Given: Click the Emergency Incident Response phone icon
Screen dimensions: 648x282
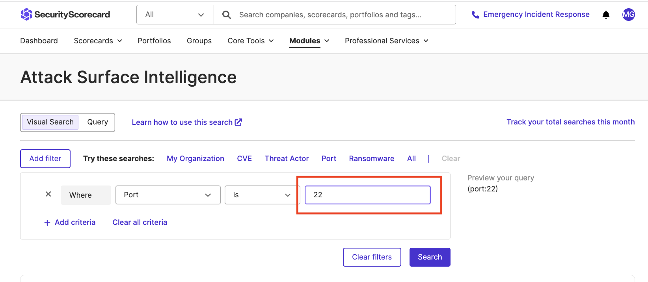Looking at the screenshot, I should pyautogui.click(x=475, y=15).
